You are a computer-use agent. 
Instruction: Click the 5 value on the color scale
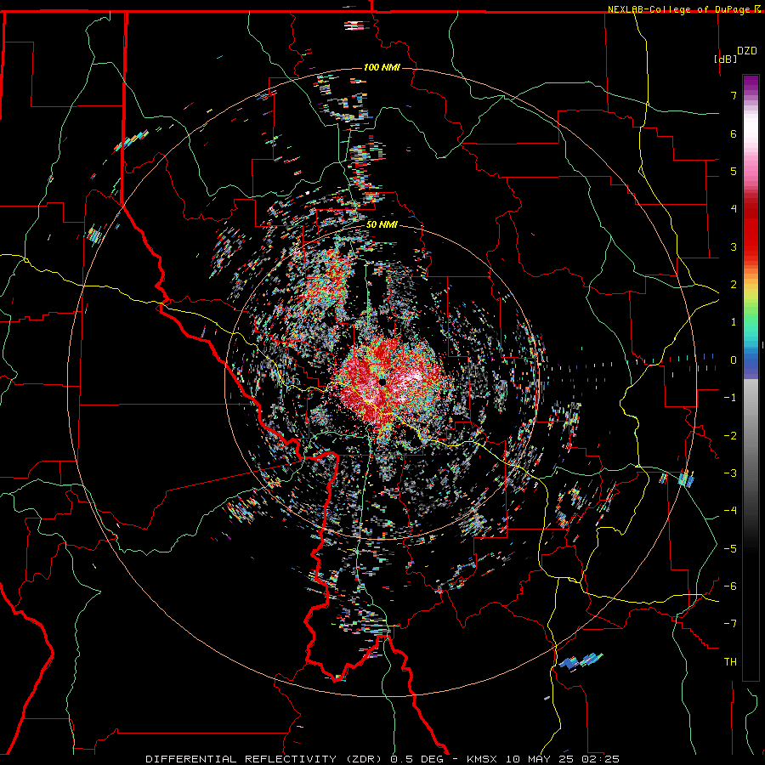pyautogui.click(x=734, y=171)
